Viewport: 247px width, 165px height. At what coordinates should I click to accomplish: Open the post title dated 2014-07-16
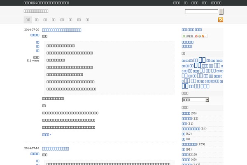pos(56,148)
